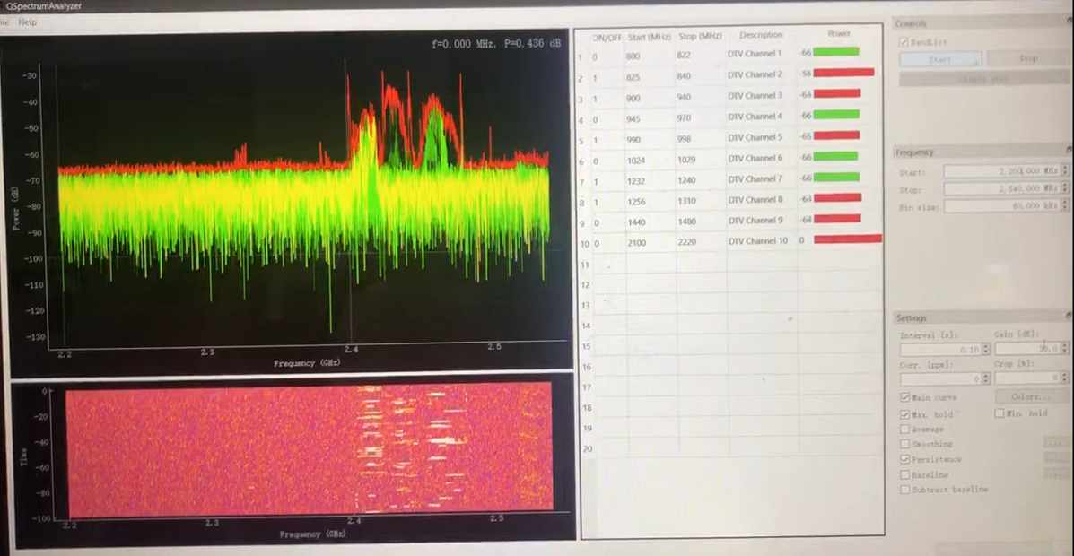Open the Colors... dialog button
Image resolution: width=1074 pixels, height=556 pixels.
tap(1032, 396)
